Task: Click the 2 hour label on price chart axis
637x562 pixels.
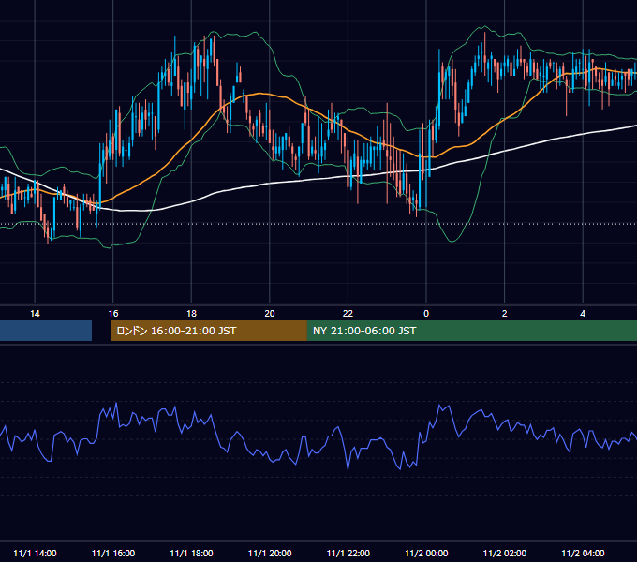Action: (504, 314)
